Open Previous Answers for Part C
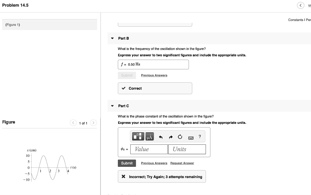Viewport: 311px width, 195px height. (154, 163)
